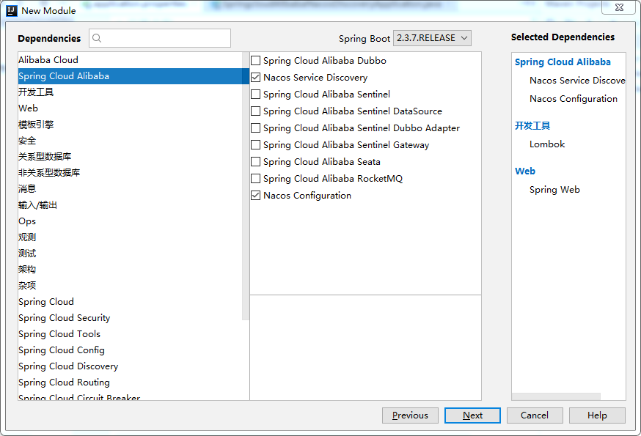Select Spring Cloud Discovery category
Image resolution: width=641 pixels, height=436 pixels.
[x=130, y=366]
